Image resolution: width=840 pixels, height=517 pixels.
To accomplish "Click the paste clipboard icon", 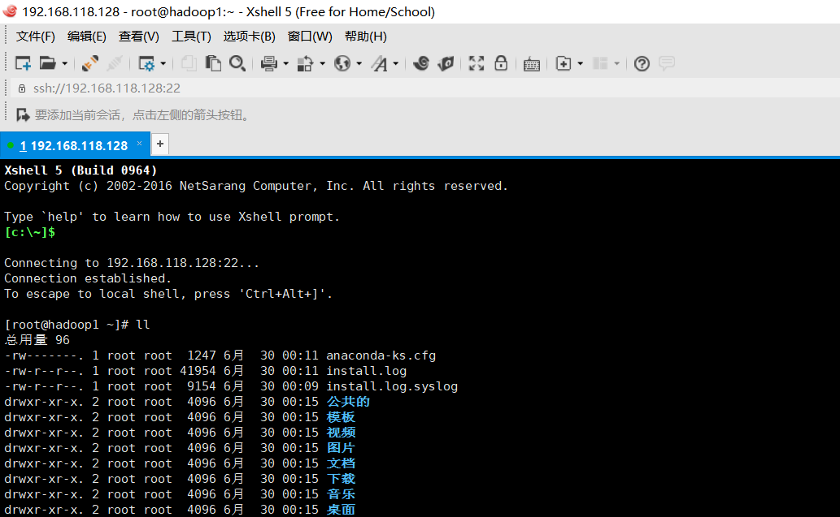I will [x=213, y=63].
